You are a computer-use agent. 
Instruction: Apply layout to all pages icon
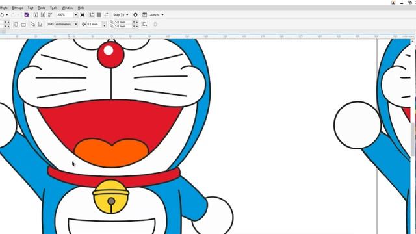[32, 25]
